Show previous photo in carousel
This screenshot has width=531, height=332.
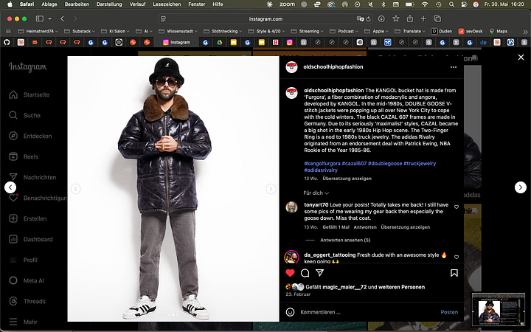[x=75, y=189]
